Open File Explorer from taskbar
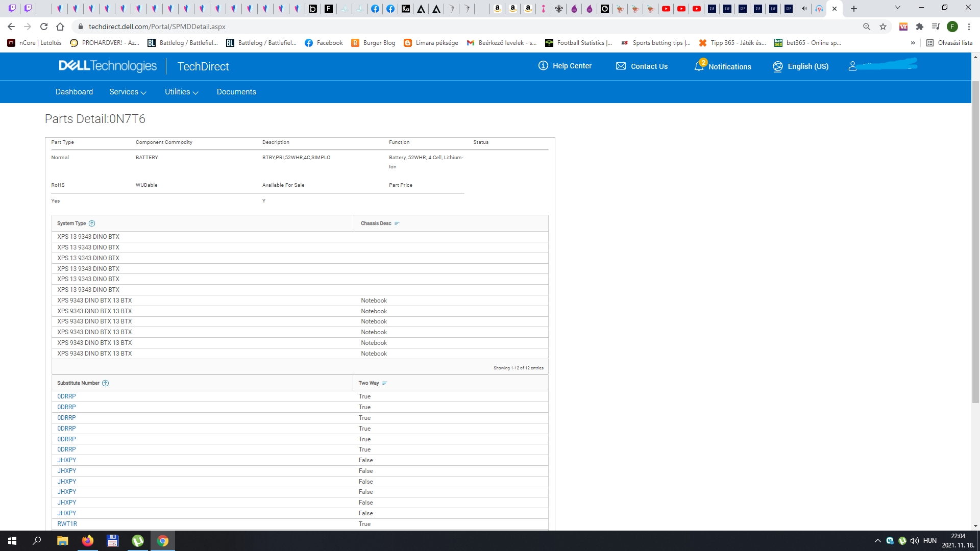Viewport: 980px width, 551px height. [62, 541]
